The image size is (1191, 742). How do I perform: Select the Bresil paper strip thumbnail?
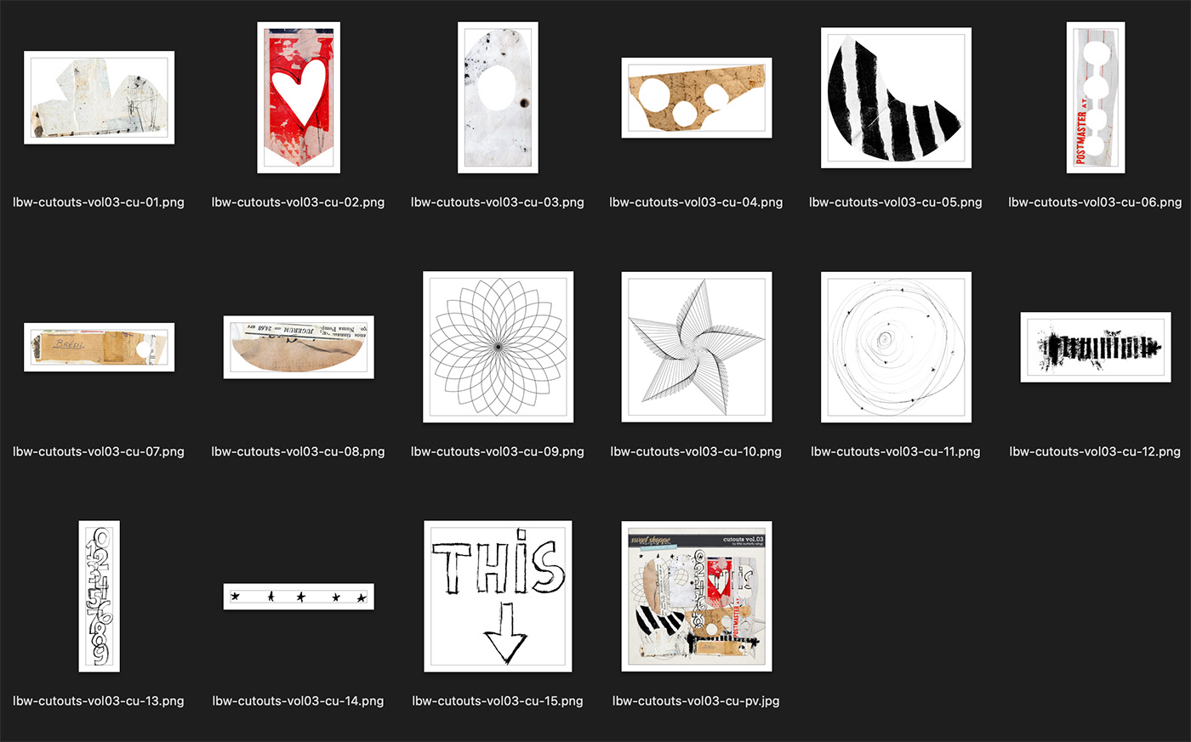pyautogui.click(x=100, y=347)
